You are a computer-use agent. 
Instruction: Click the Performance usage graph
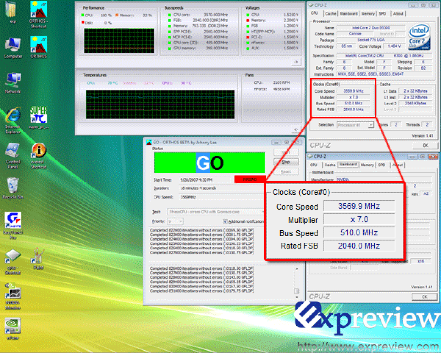[119, 41]
